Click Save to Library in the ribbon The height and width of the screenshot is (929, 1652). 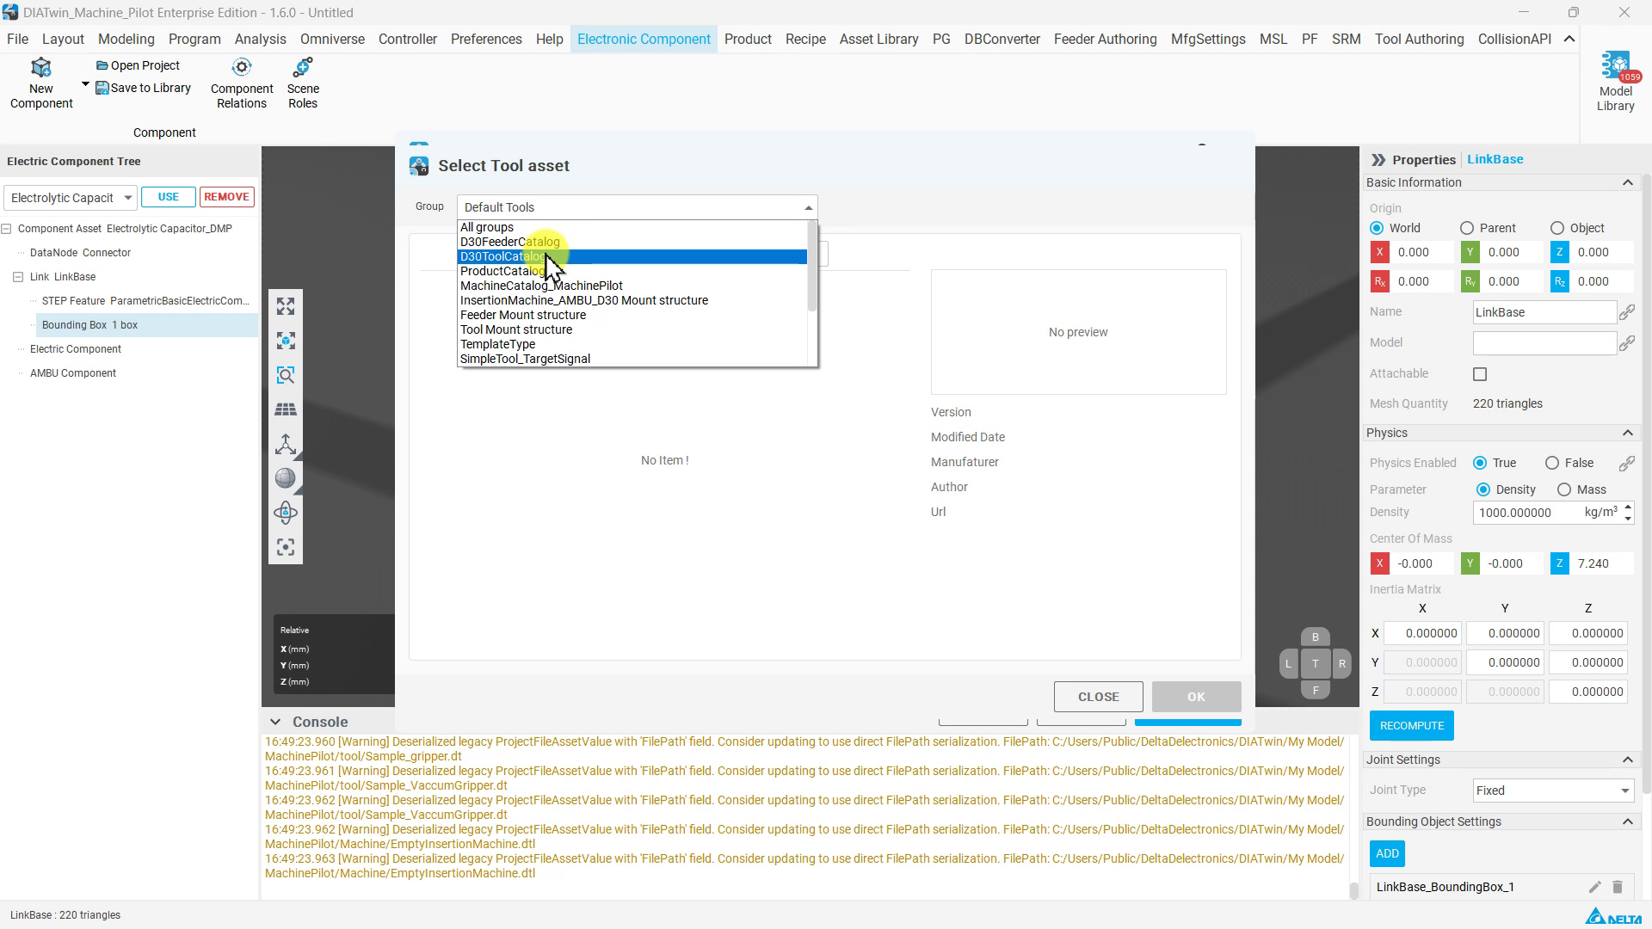point(143,88)
